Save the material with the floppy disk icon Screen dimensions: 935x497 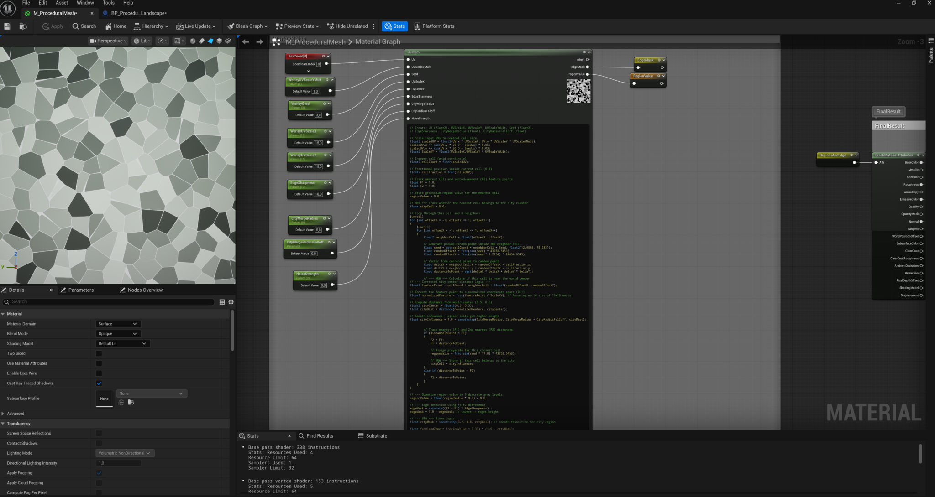[7, 26]
